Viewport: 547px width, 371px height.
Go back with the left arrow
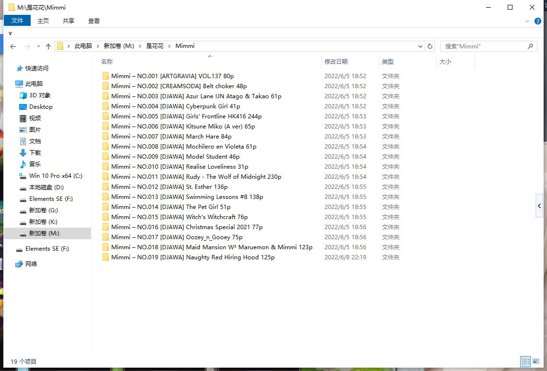pyautogui.click(x=13, y=46)
